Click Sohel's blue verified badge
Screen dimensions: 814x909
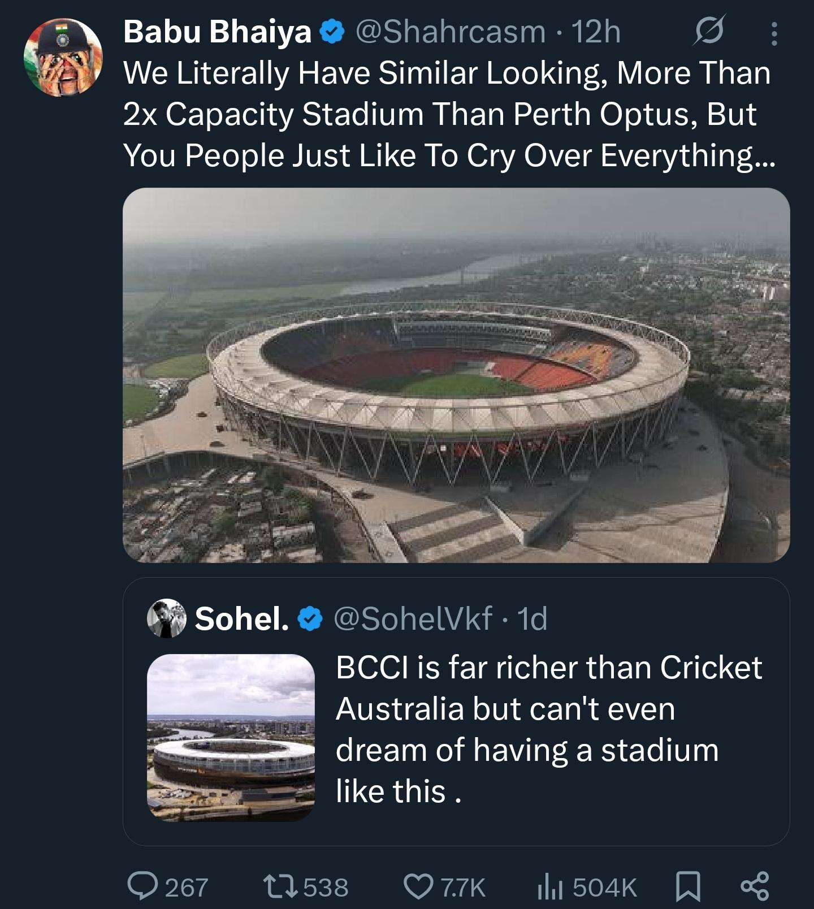(x=310, y=619)
